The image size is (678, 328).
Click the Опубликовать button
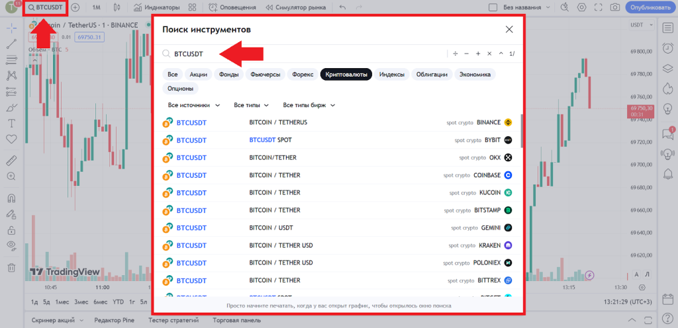[650, 7]
